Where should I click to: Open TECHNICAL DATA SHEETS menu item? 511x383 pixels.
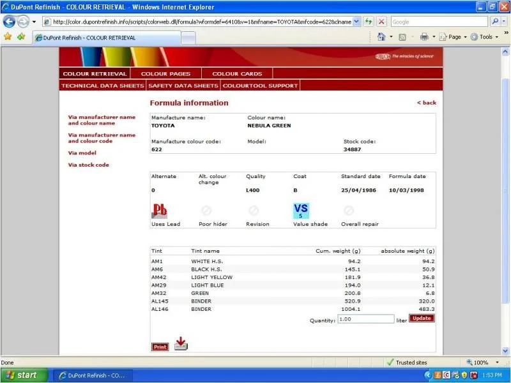point(102,86)
